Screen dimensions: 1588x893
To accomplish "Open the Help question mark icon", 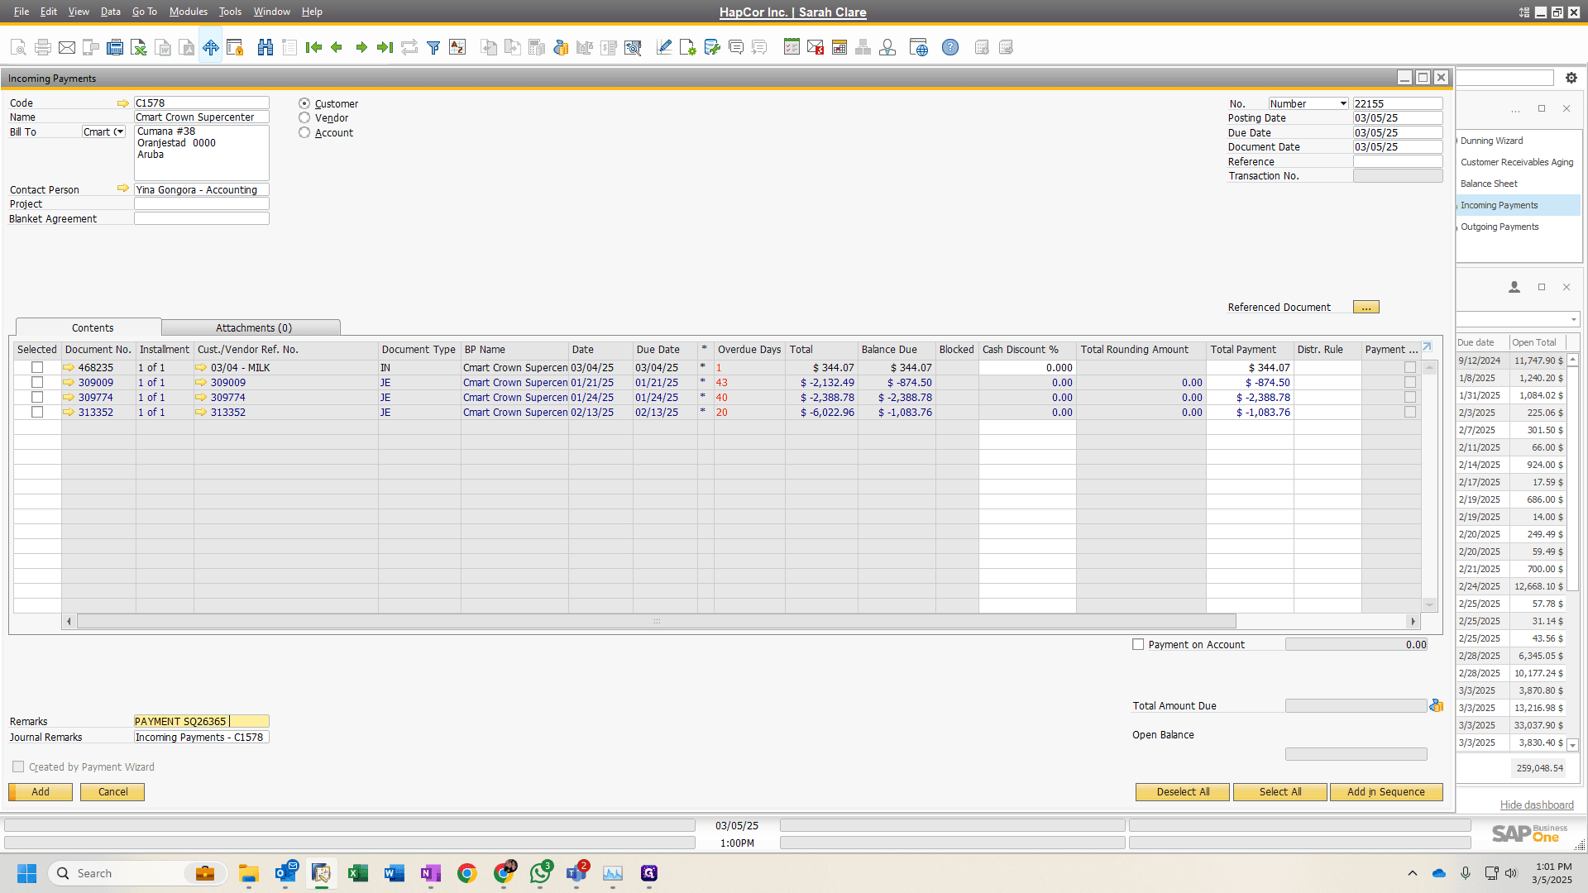I will point(950,47).
